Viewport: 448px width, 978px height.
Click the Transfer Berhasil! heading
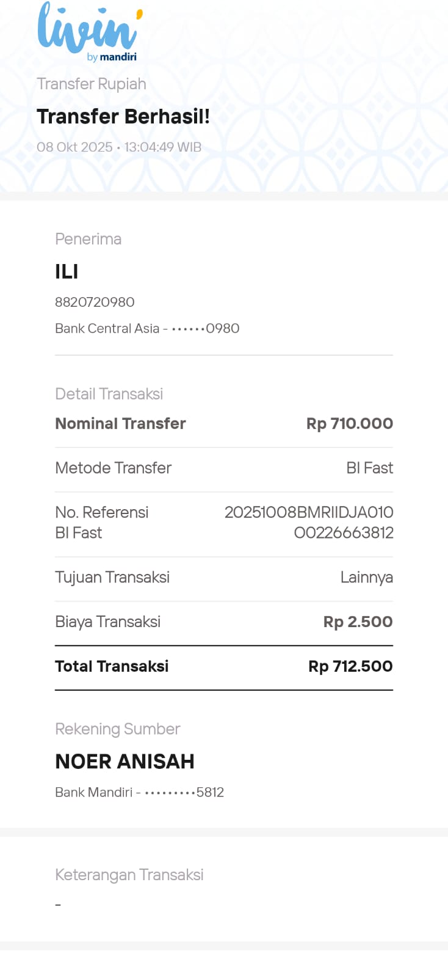[x=123, y=116]
